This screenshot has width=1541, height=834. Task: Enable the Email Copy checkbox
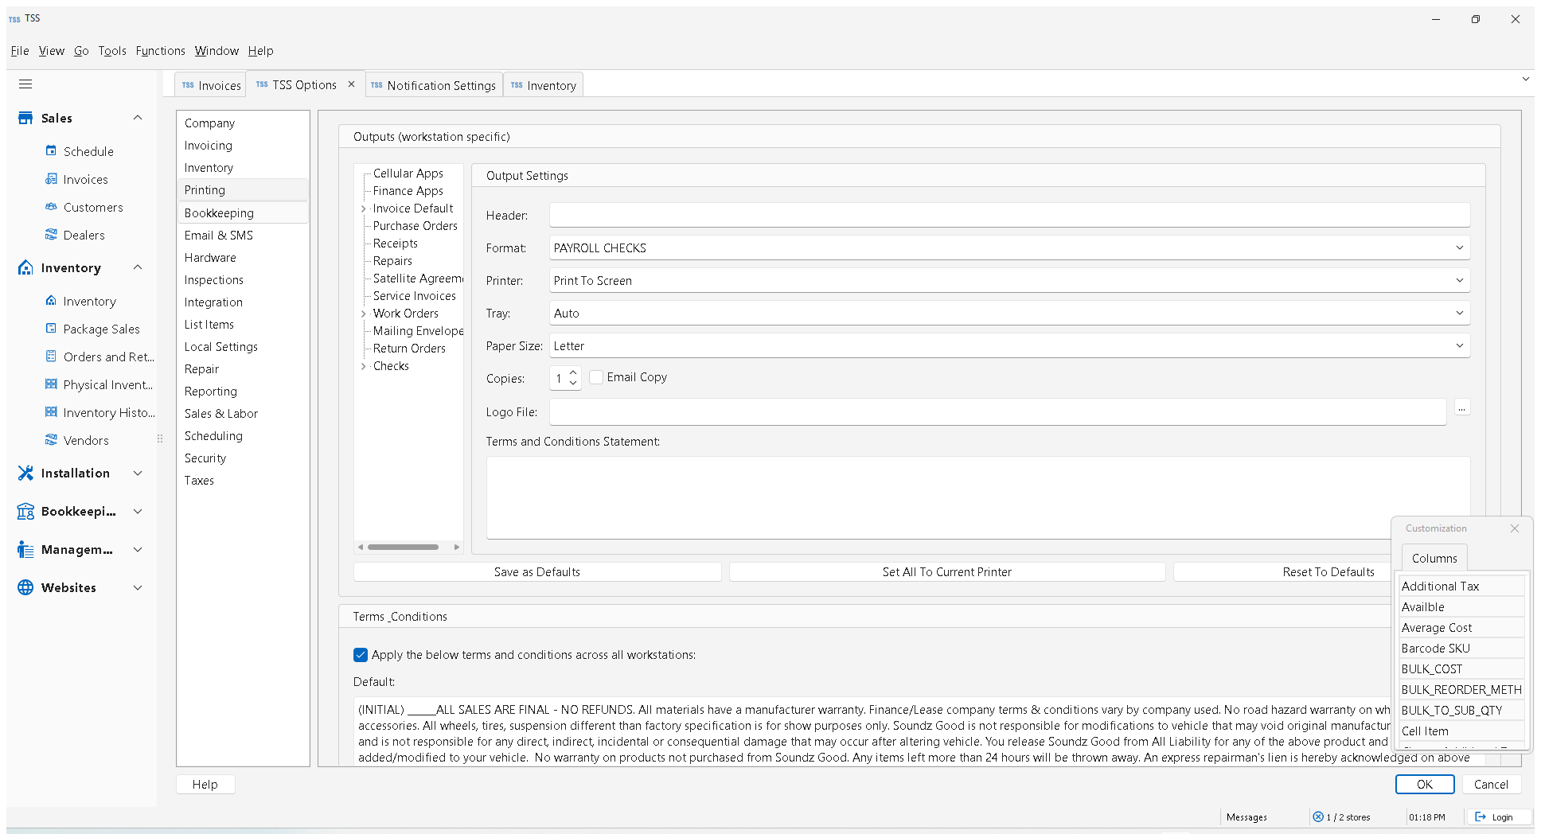596,377
